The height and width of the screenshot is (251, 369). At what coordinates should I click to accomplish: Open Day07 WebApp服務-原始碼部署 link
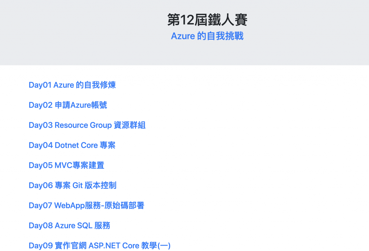[86, 205]
